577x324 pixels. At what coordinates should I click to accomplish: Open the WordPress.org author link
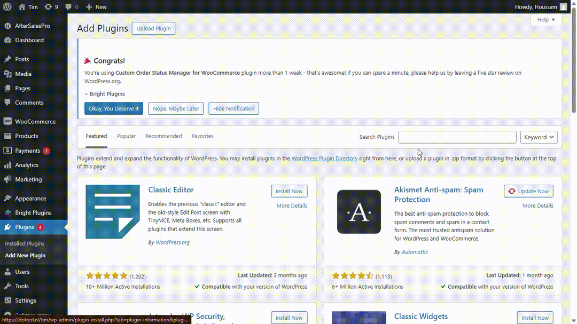(x=173, y=242)
